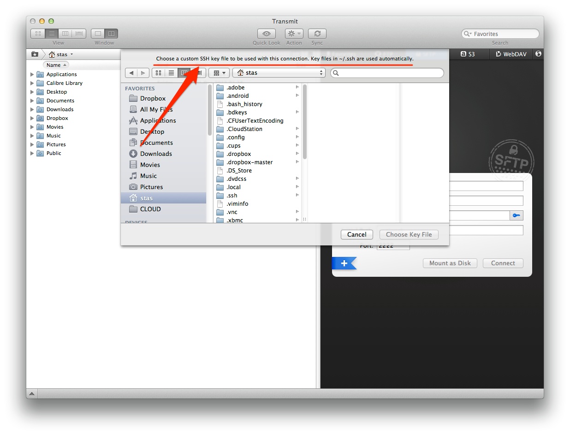
Task: Sort by the Name column header
Action: tap(56, 65)
